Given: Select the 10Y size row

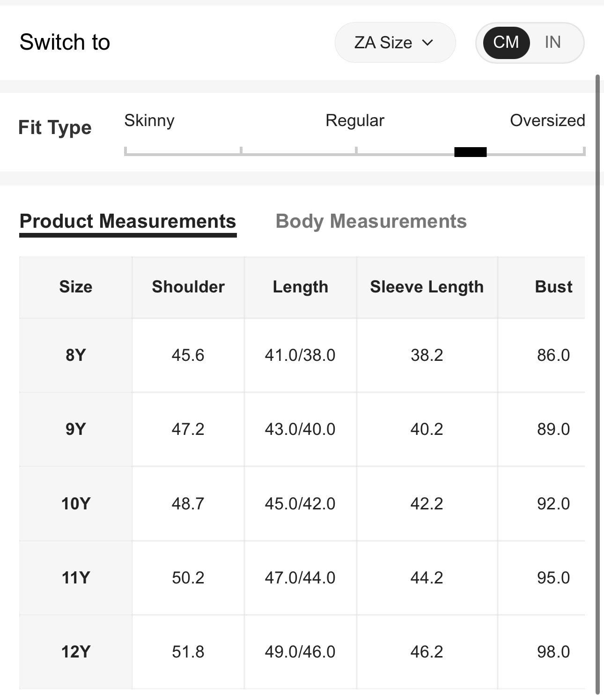Looking at the screenshot, I should point(75,504).
